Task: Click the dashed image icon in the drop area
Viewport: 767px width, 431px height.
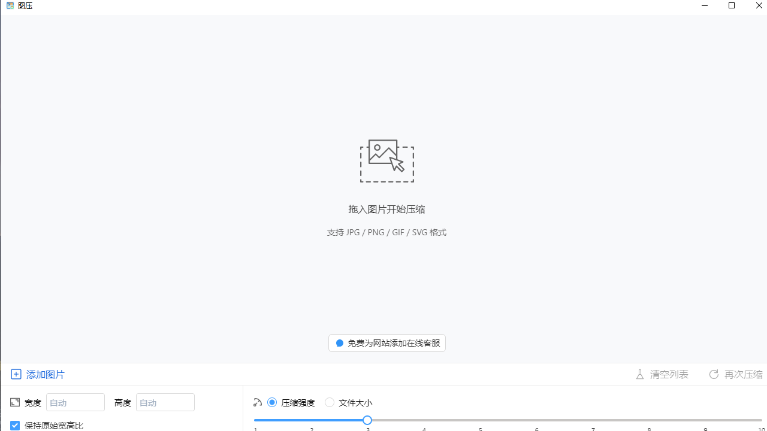Action: (x=386, y=160)
